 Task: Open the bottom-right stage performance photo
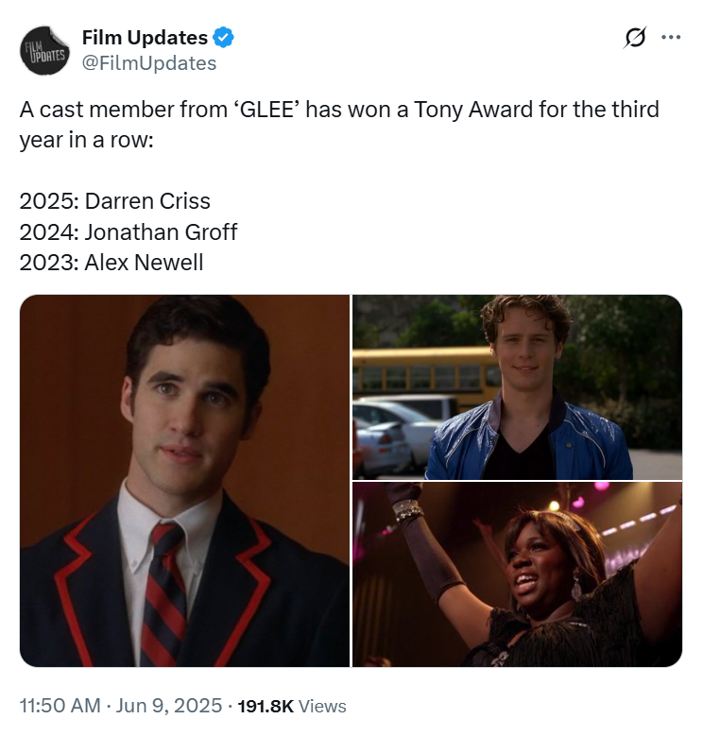[x=517, y=574]
